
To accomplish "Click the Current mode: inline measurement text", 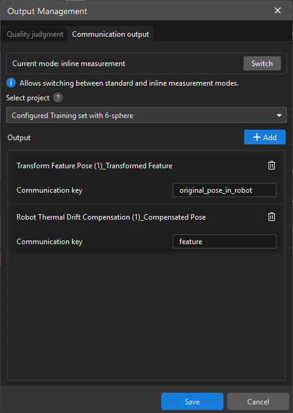I will point(68,64).
